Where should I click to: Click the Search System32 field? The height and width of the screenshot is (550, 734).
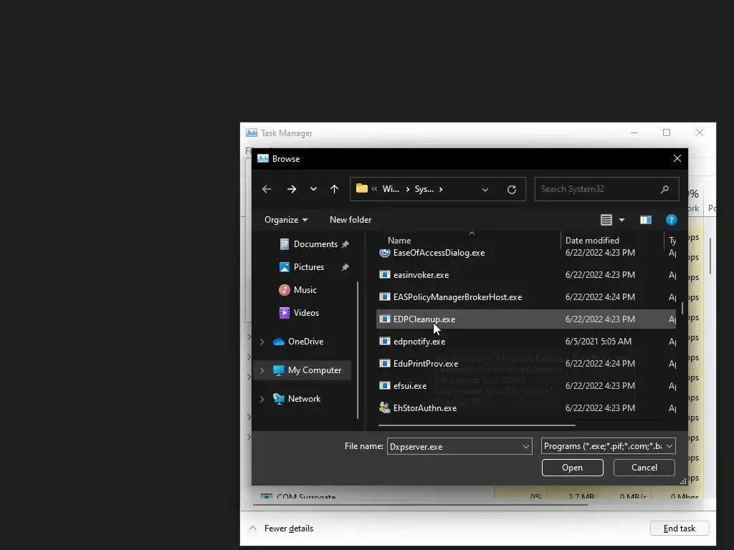(x=606, y=189)
